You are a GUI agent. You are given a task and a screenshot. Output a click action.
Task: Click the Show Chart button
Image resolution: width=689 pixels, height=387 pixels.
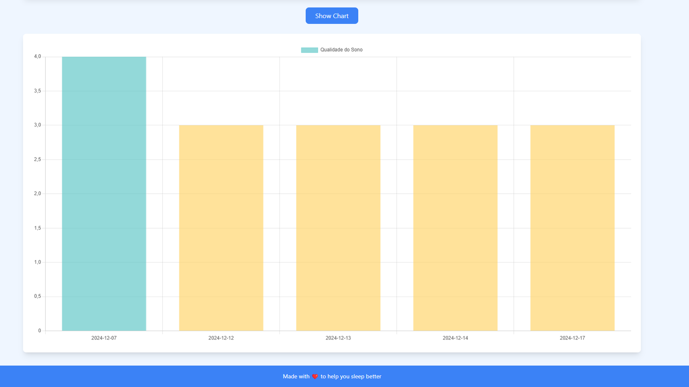coord(332,15)
